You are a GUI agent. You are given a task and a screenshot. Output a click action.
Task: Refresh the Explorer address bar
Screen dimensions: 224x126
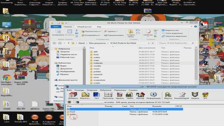coord(153,43)
